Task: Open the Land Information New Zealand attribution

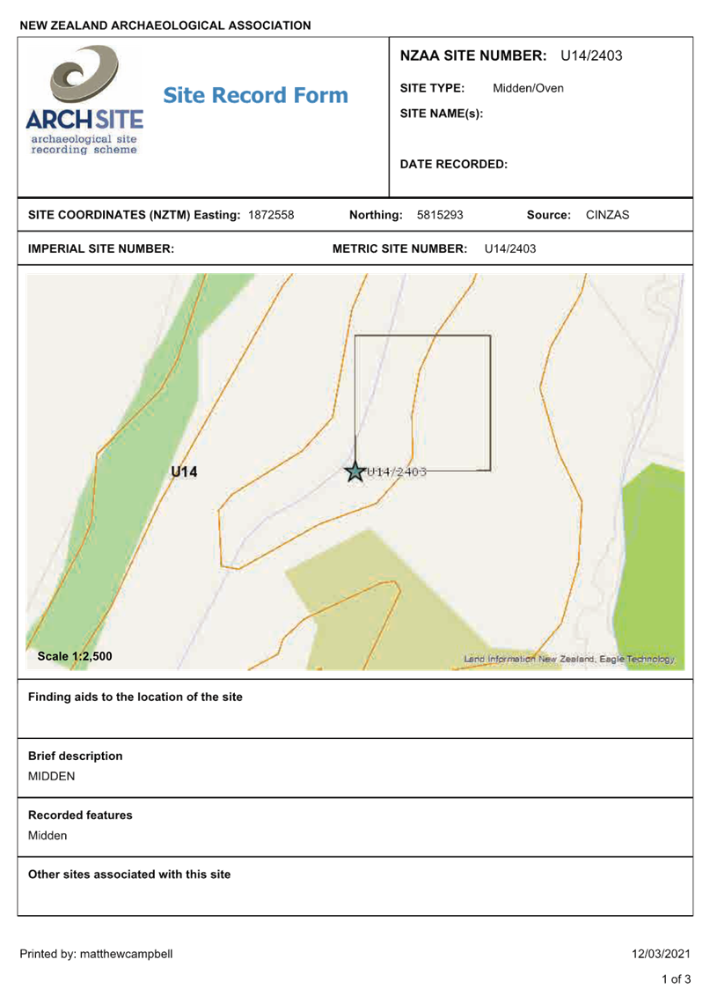Action: coord(568,659)
